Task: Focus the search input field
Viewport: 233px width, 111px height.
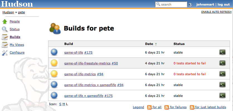Action: tap(171, 4)
